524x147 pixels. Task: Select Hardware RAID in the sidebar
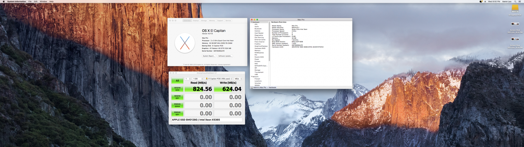pyautogui.click(x=260, y=48)
